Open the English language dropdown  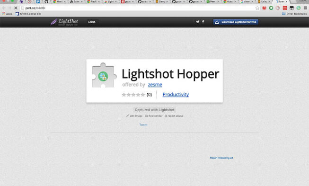[93, 22]
